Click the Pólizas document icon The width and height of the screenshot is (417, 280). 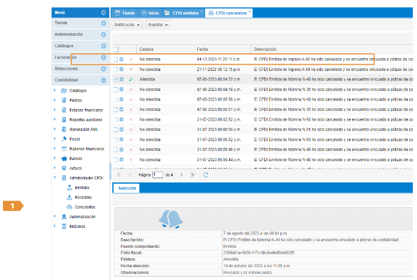tap(64, 100)
